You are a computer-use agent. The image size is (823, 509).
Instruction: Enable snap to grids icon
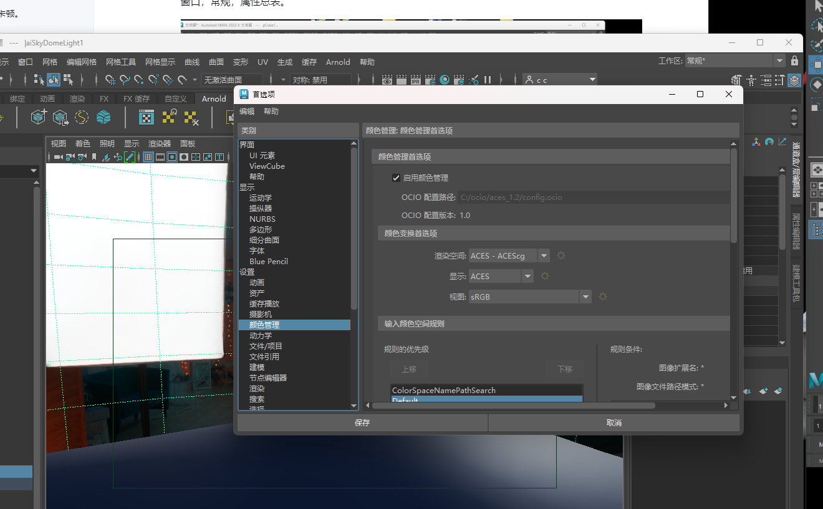click(x=110, y=80)
